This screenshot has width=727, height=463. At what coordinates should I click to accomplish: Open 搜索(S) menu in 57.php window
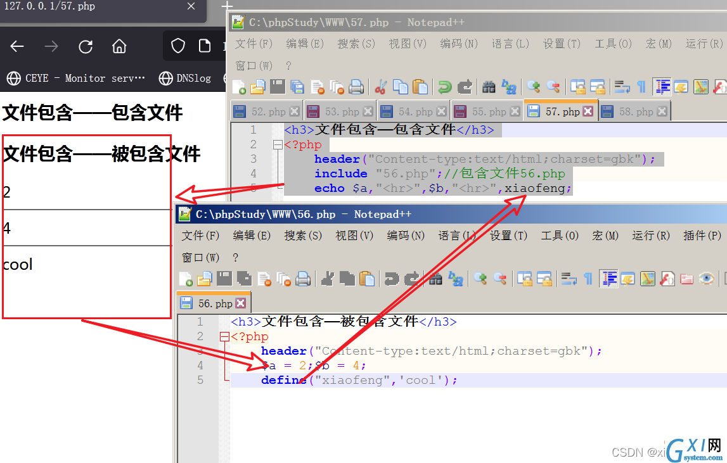tap(356, 44)
